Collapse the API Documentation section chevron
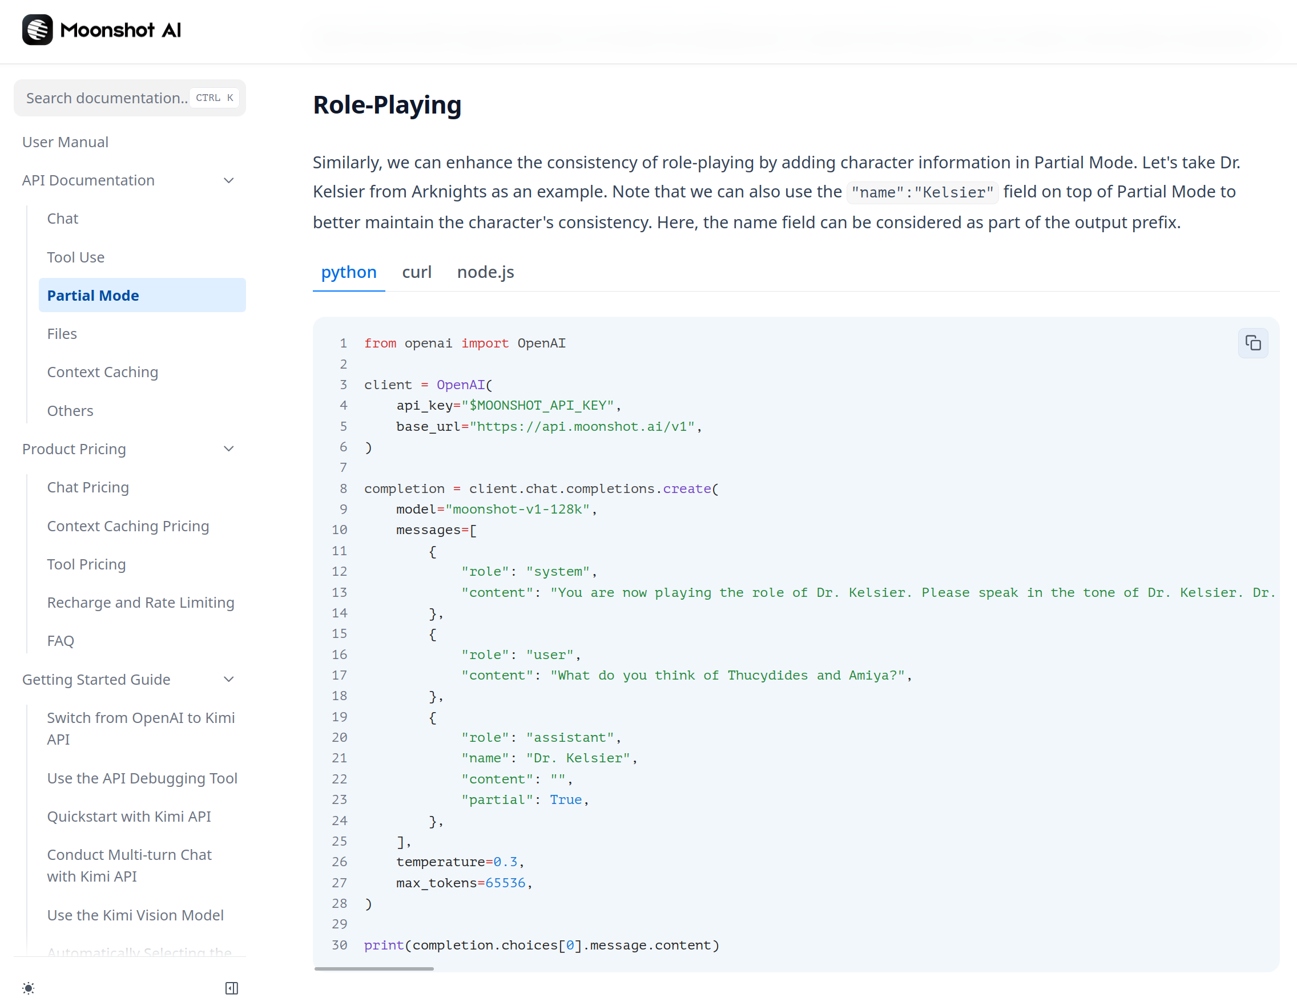This screenshot has height=1002, width=1297. [229, 180]
